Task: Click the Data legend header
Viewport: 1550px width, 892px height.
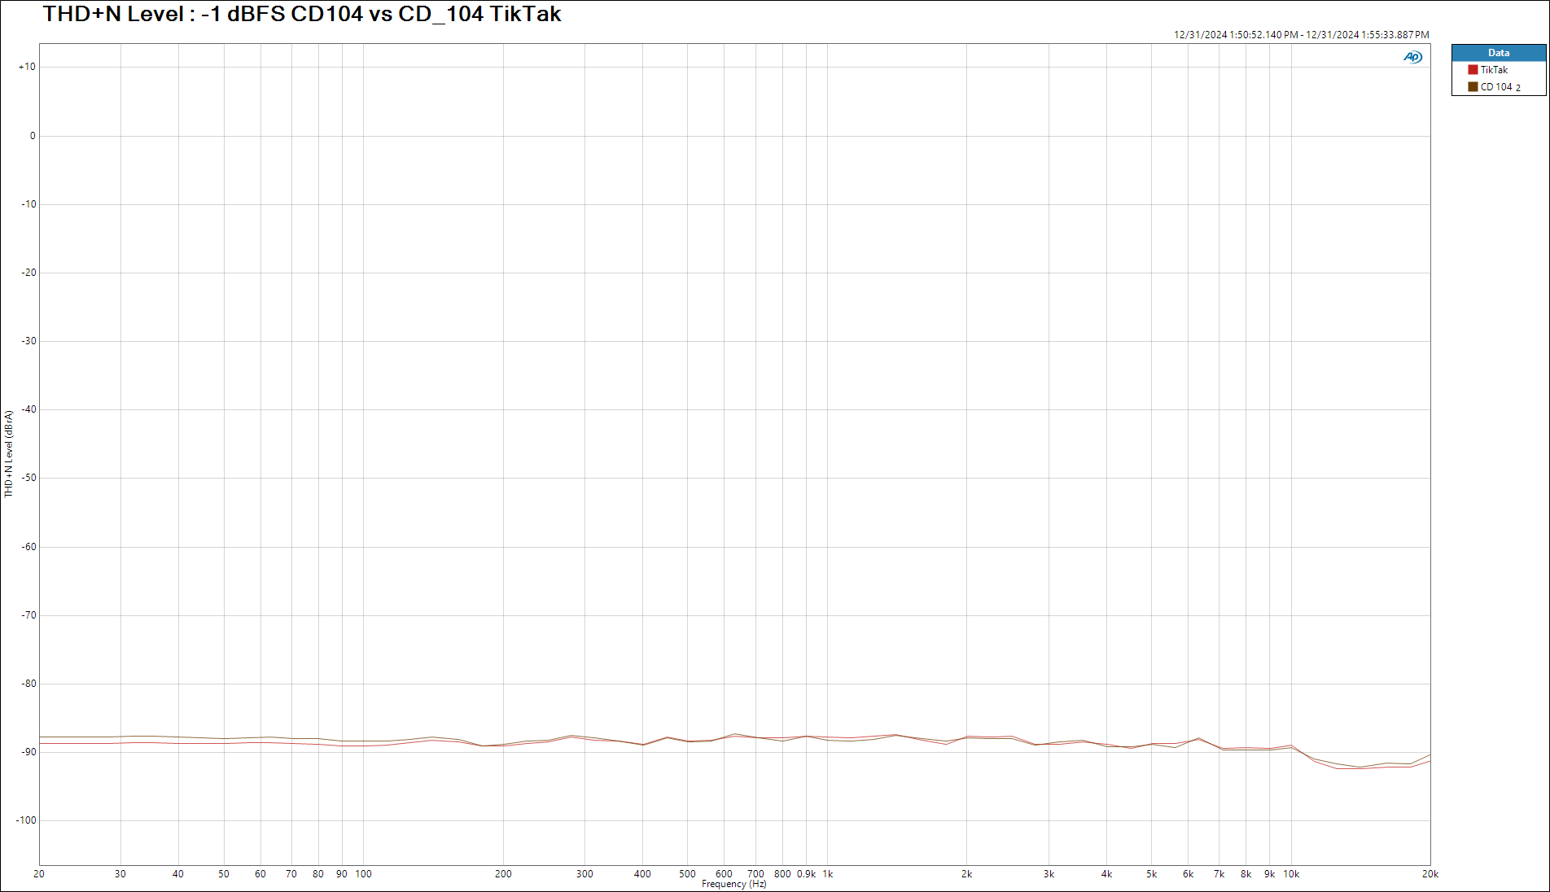Action: coord(1499,53)
